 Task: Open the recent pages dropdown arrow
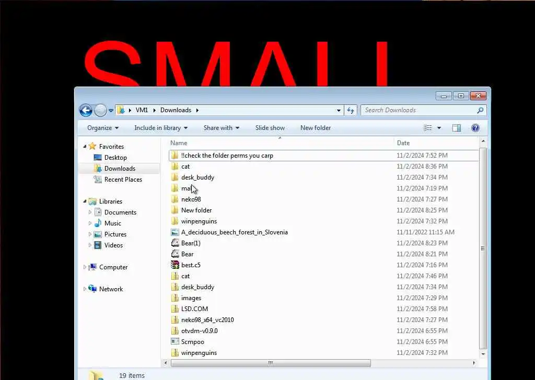[x=111, y=111]
